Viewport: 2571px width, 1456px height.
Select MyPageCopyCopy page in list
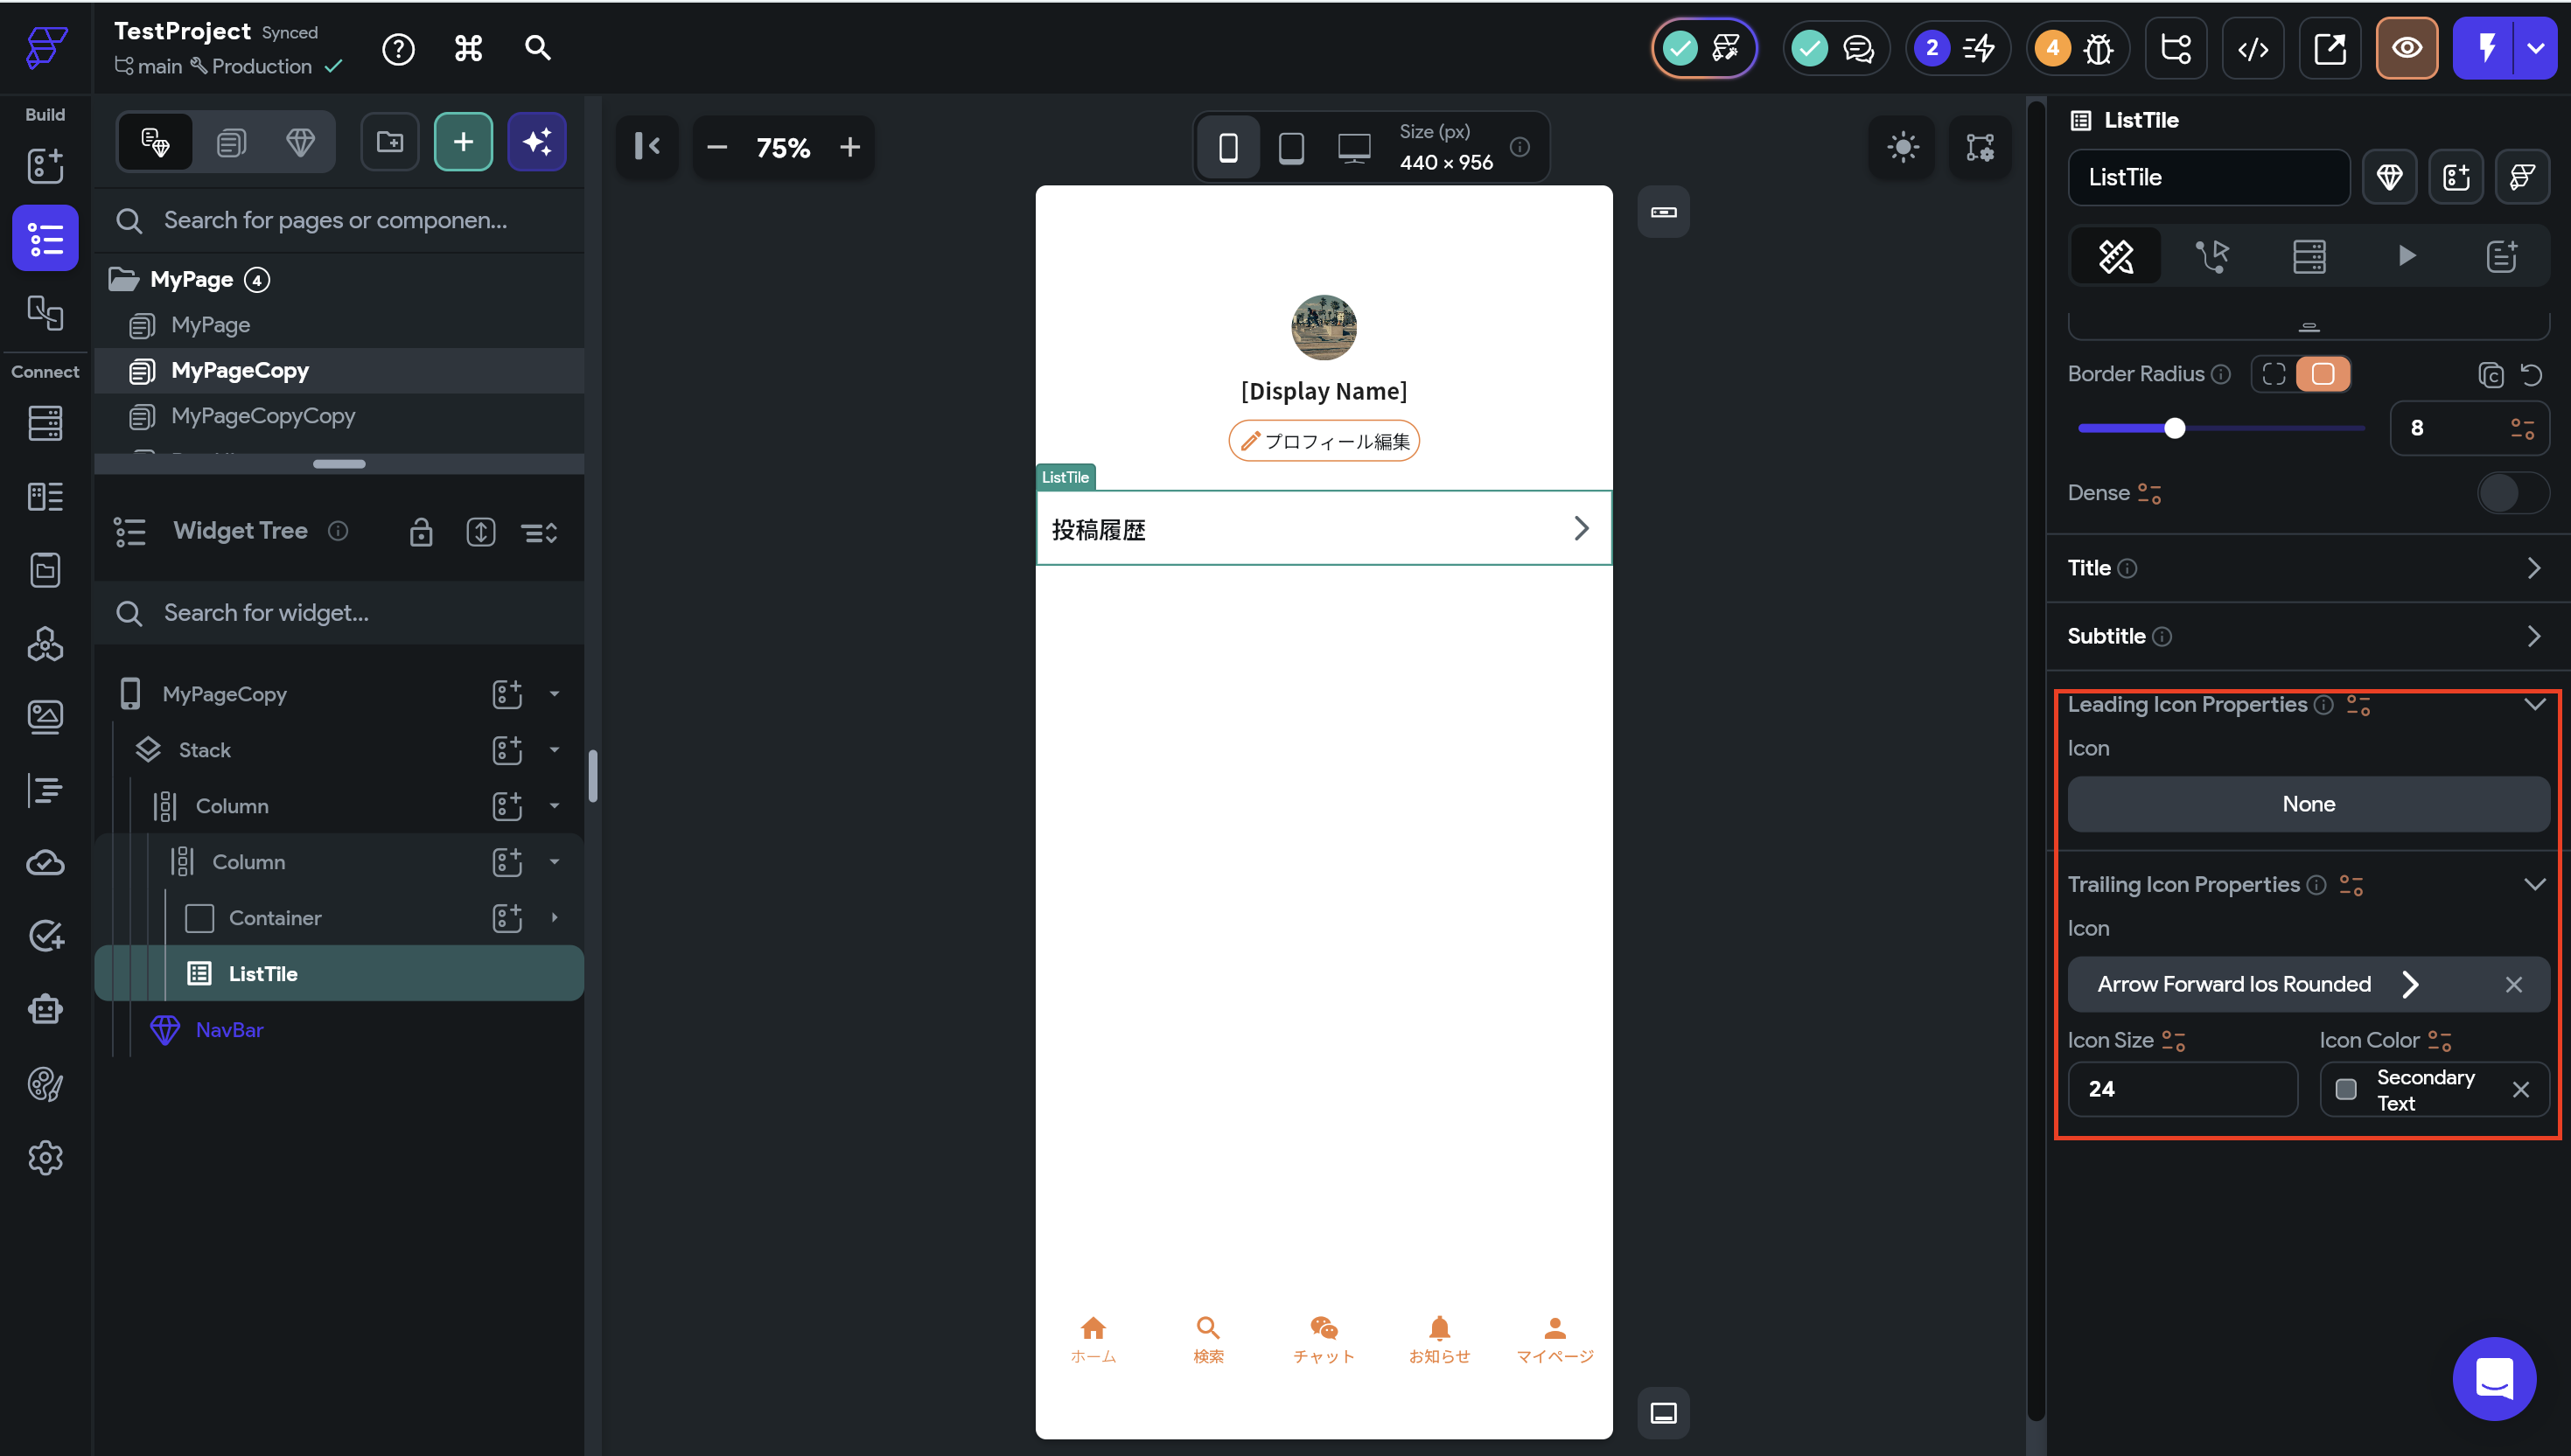pos(263,416)
